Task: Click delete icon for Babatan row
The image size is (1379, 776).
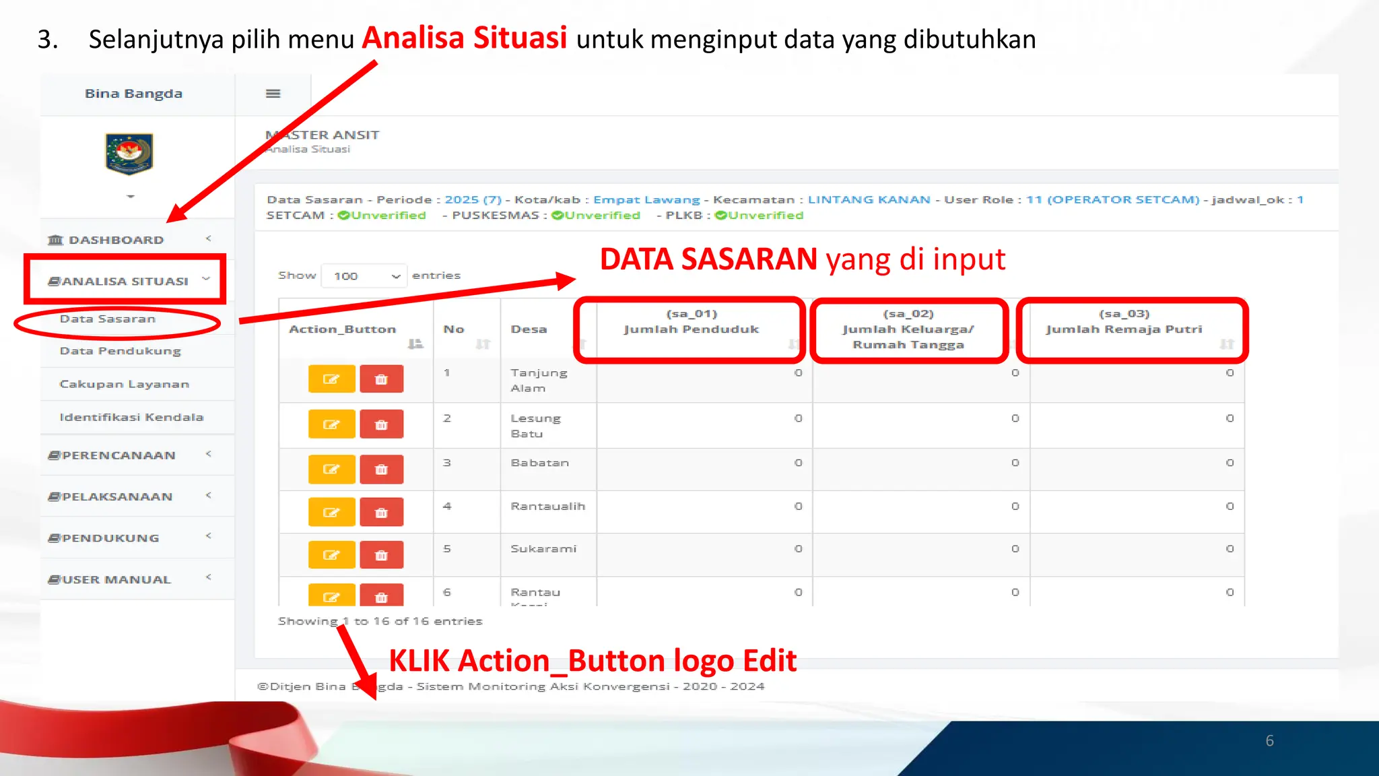Action: click(381, 470)
